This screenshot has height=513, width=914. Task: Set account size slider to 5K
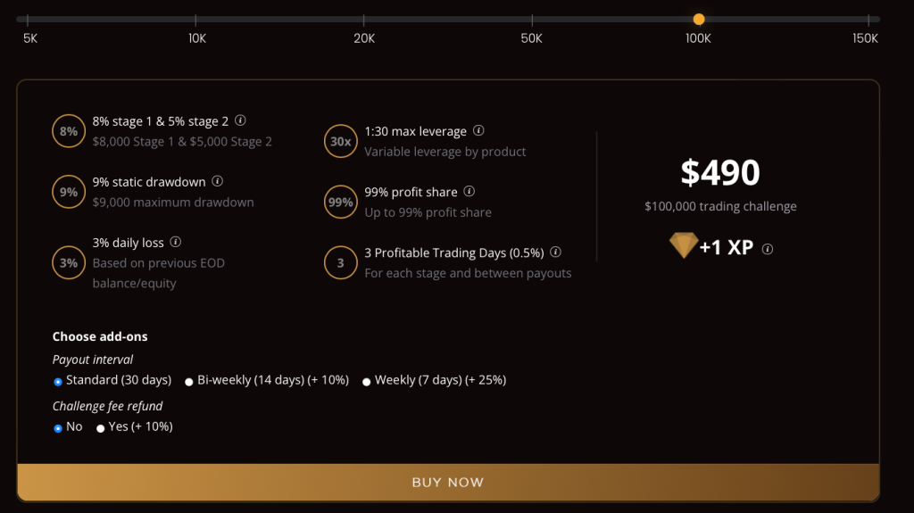(x=29, y=19)
